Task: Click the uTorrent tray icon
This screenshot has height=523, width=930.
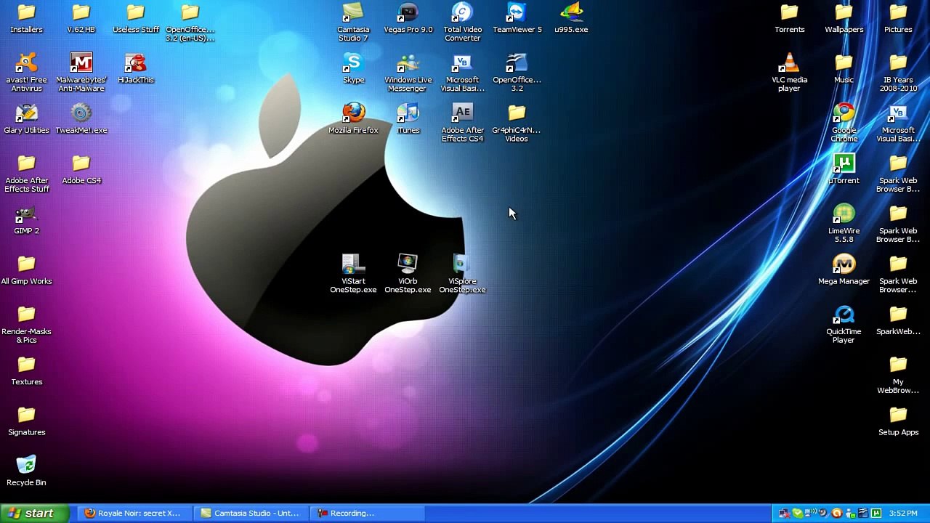Action: click(876, 514)
